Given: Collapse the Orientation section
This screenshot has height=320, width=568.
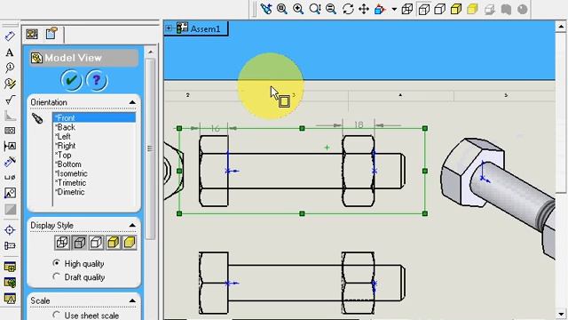Looking at the screenshot, I should click(x=132, y=103).
